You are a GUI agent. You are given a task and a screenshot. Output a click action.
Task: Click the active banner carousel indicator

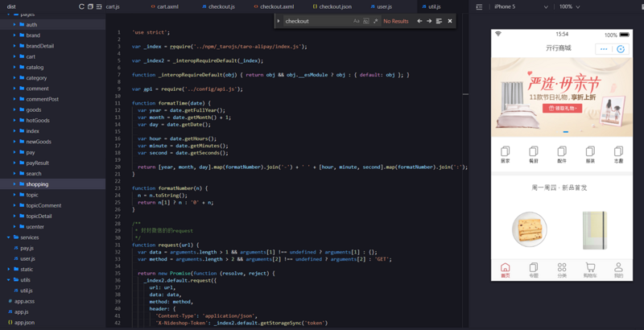[x=566, y=132]
